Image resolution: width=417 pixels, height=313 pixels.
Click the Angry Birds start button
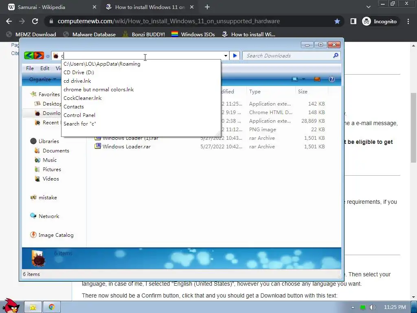point(11,306)
